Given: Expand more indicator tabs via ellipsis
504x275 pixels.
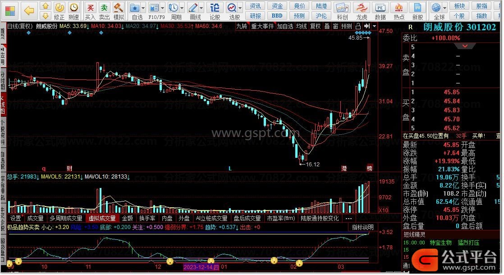Looking at the screenshot, I should [348, 219].
